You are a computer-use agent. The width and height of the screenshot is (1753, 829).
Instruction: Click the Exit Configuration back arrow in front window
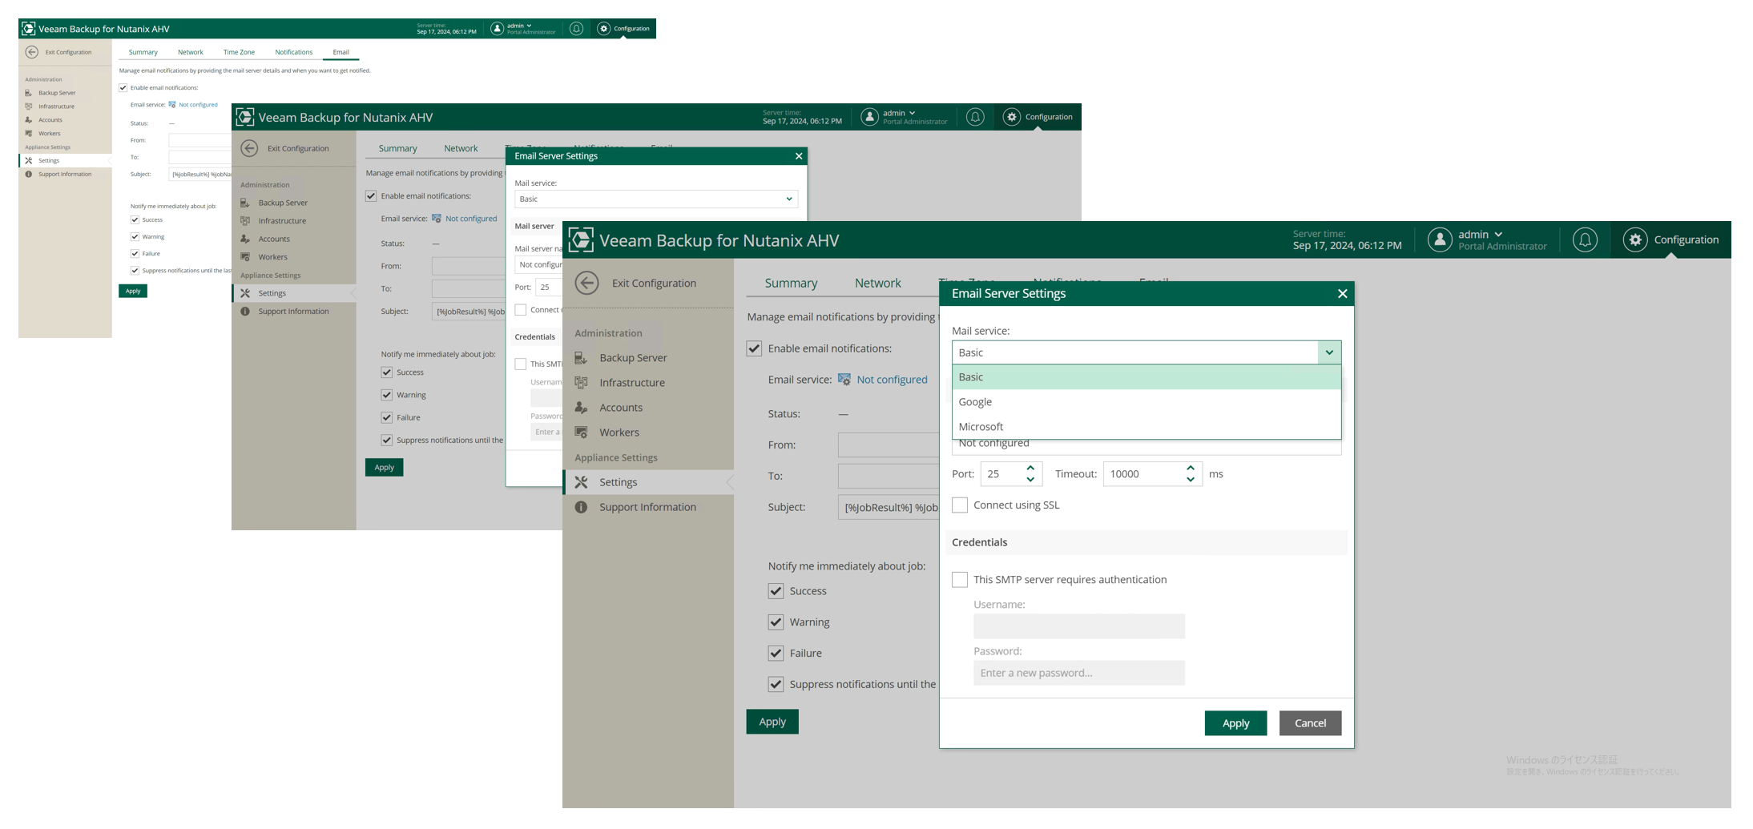click(586, 283)
